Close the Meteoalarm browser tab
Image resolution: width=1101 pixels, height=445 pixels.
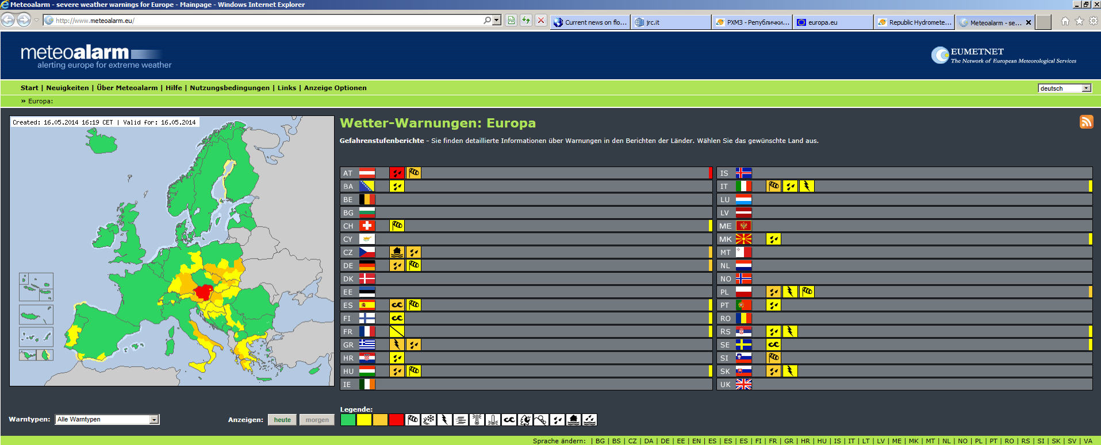pyautogui.click(x=1029, y=22)
